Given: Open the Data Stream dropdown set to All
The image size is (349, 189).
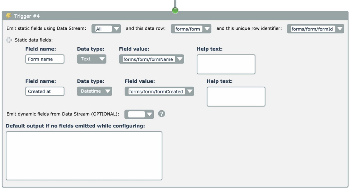Looking at the screenshot, I should click(106, 29).
